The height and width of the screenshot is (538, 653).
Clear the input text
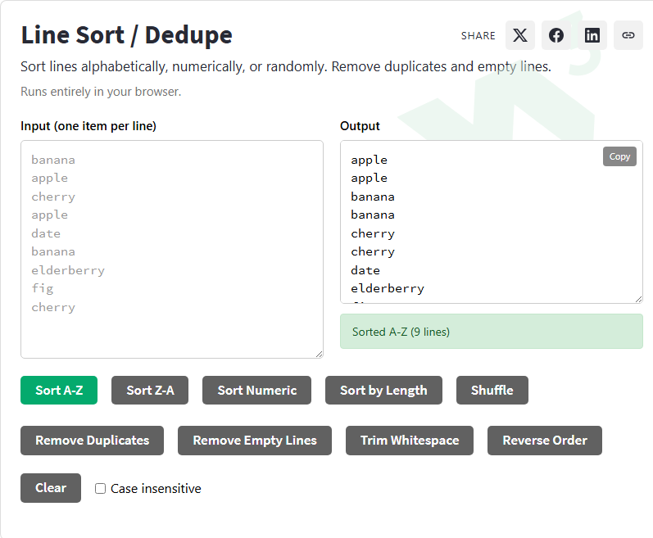coord(51,488)
